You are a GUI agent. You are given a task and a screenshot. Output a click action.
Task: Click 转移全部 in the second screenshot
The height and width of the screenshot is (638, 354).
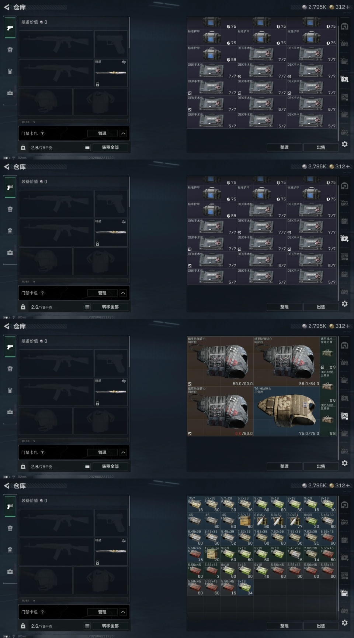(x=110, y=307)
